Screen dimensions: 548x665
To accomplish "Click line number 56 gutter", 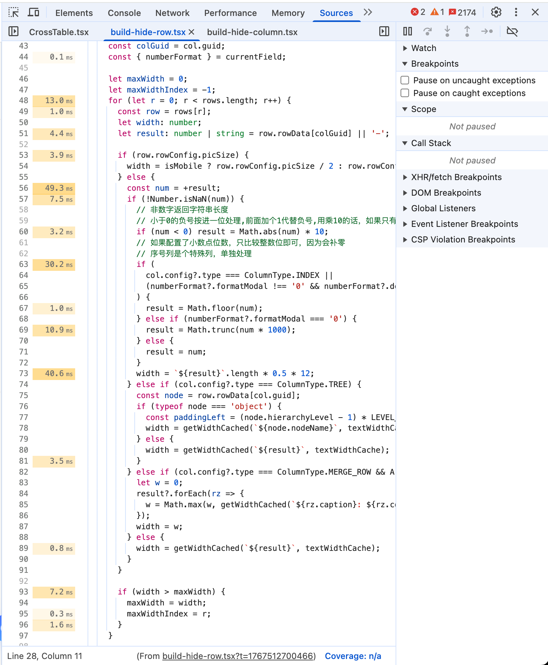I will [x=23, y=188].
